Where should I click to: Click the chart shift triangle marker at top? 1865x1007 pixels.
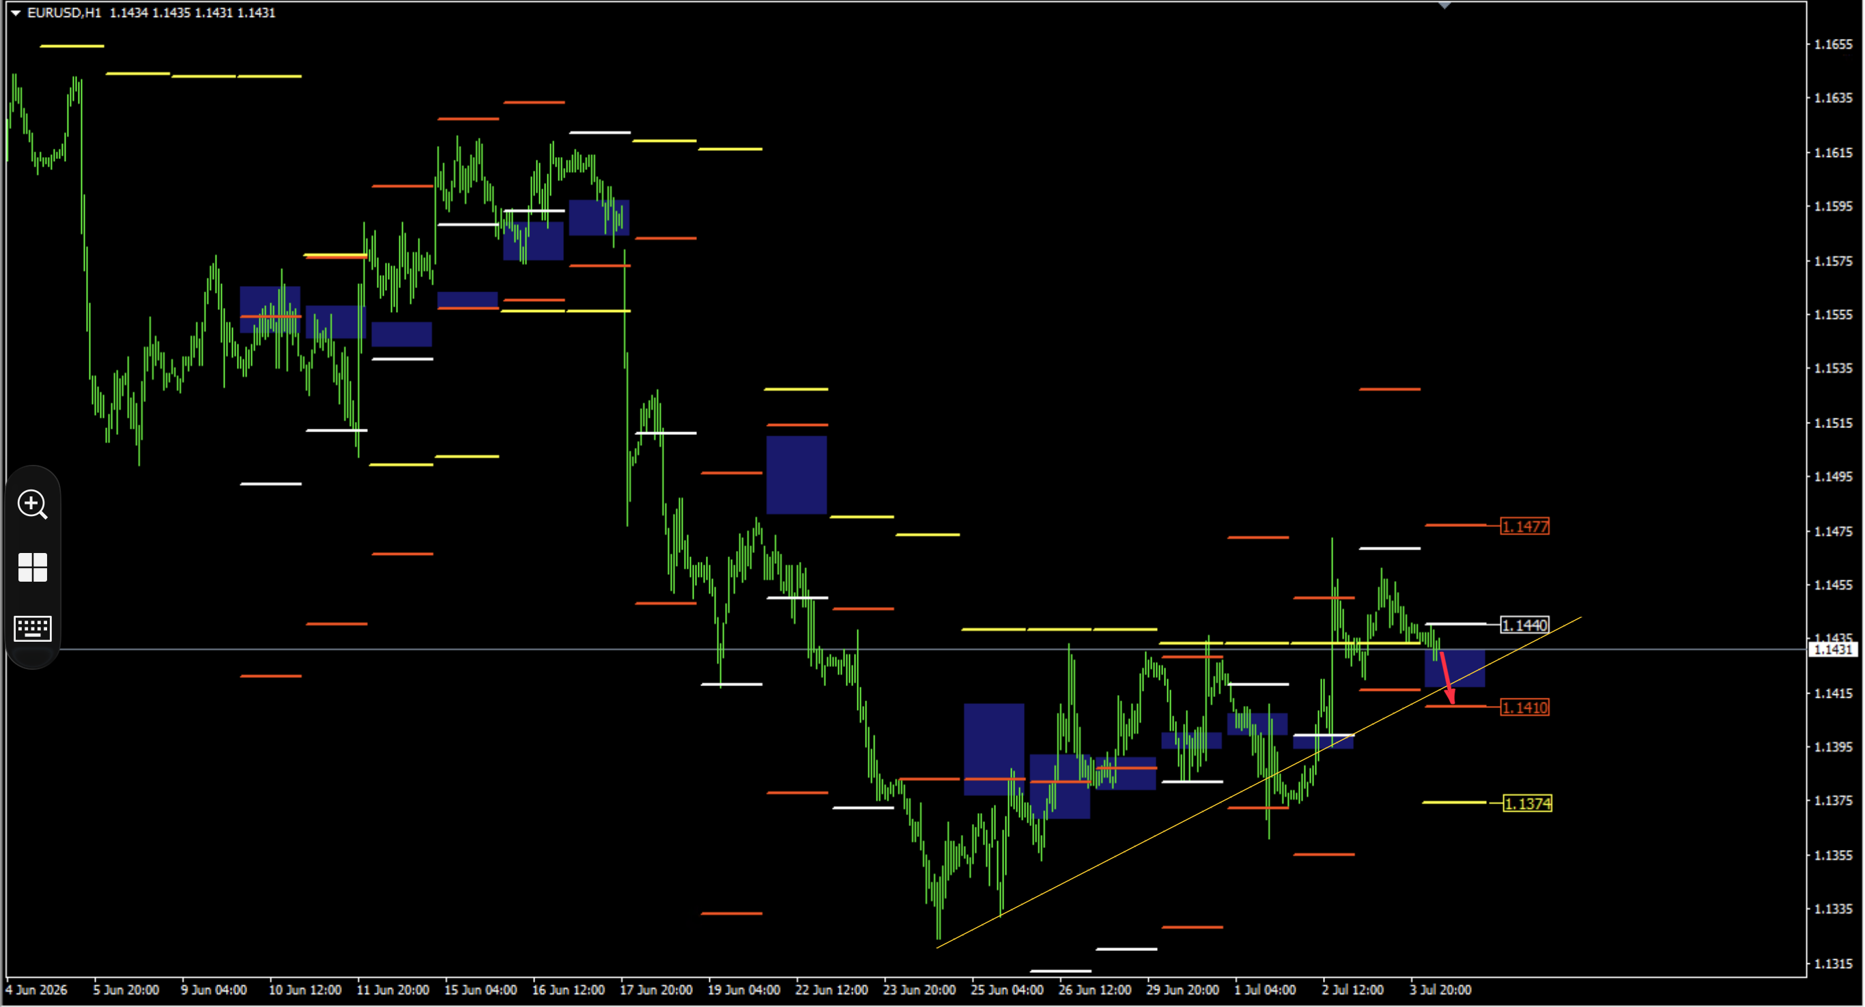(1444, 5)
